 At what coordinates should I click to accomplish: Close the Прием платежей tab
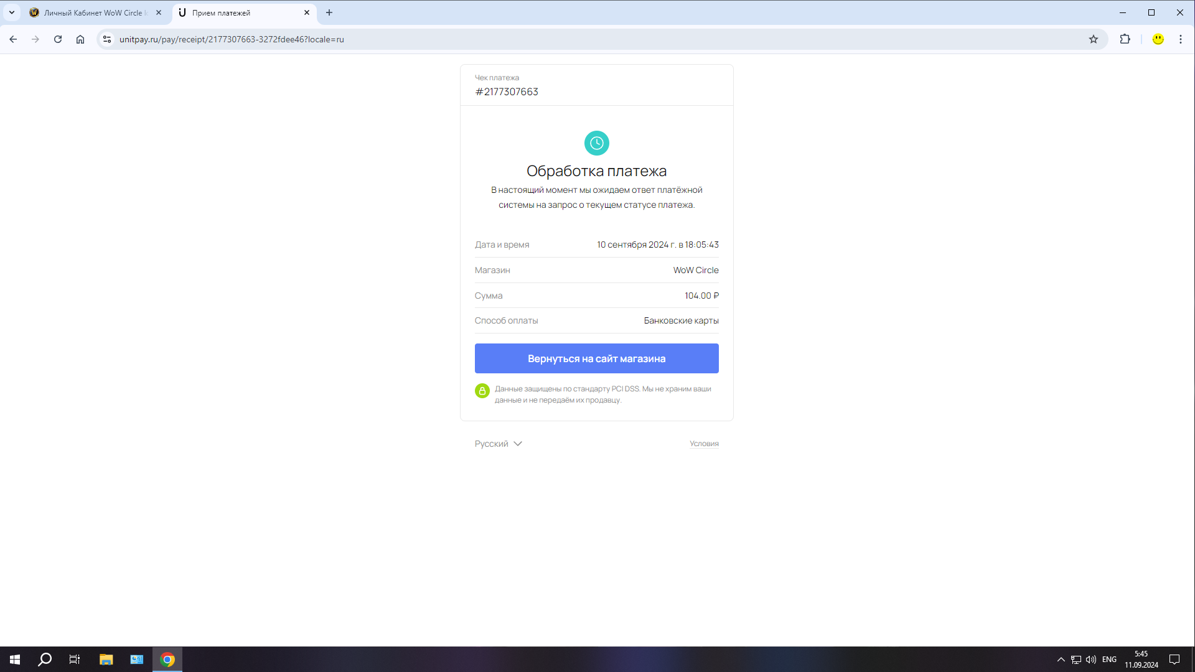307,12
